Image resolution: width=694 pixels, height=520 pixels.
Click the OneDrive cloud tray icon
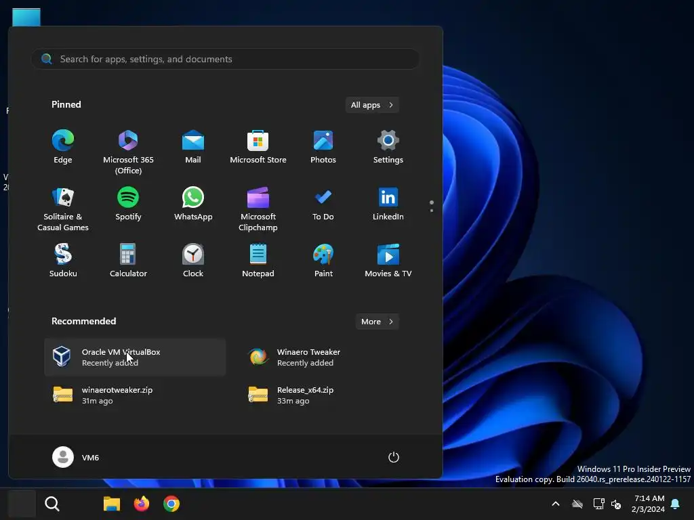pos(577,504)
